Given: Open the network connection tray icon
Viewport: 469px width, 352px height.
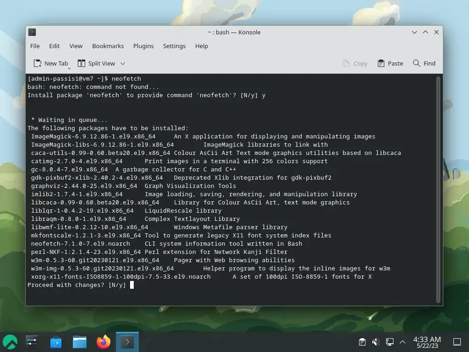Looking at the screenshot, I should pyautogui.click(x=389, y=342).
